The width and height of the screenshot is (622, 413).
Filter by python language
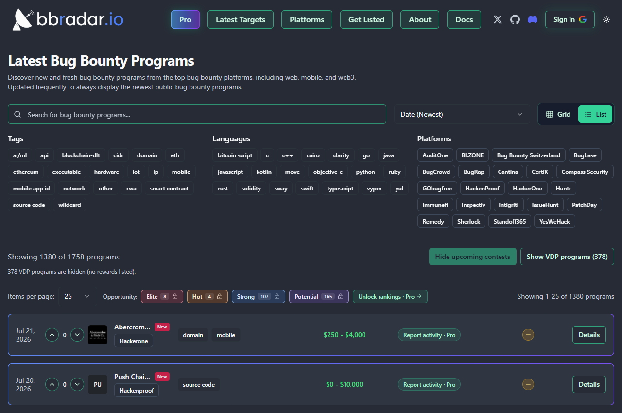365,172
